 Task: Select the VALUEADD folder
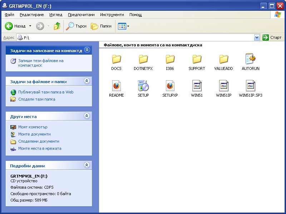point(224,62)
